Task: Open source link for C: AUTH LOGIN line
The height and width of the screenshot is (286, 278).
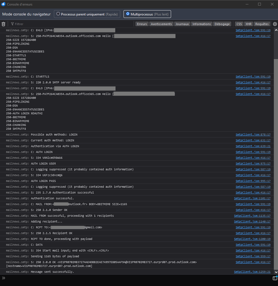Action: pyautogui.click(x=253, y=152)
